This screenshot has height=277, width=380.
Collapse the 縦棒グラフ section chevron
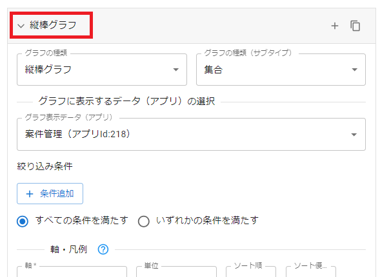pyautogui.click(x=21, y=26)
